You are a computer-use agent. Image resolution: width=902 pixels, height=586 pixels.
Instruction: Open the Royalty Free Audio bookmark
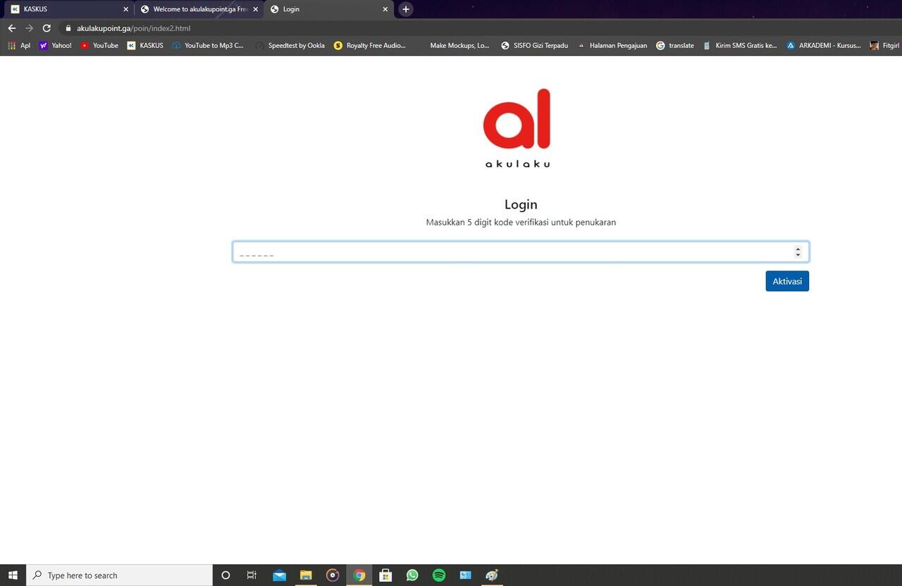point(370,45)
